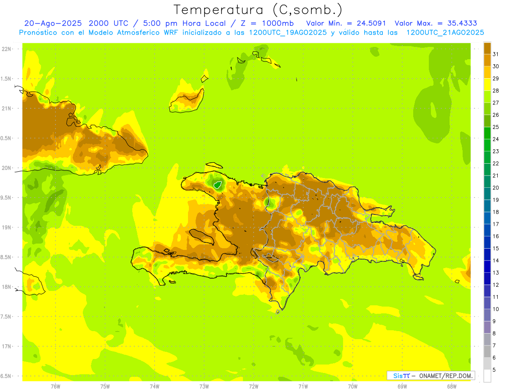Click the '7.5N' latitude label
Screen dimensions: 507x392
tap(6, 317)
